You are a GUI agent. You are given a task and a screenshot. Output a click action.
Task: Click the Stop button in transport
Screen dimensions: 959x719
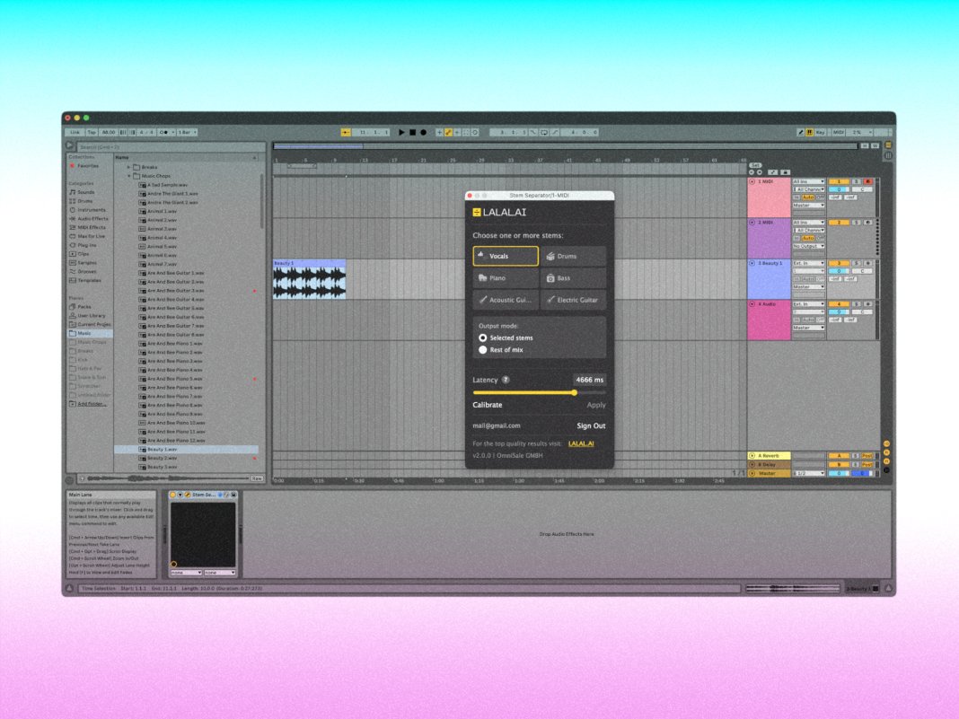pos(412,132)
